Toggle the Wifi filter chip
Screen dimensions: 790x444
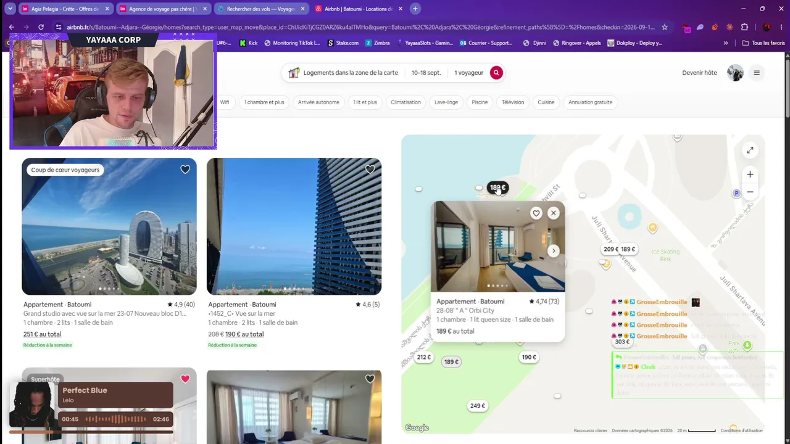[225, 102]
